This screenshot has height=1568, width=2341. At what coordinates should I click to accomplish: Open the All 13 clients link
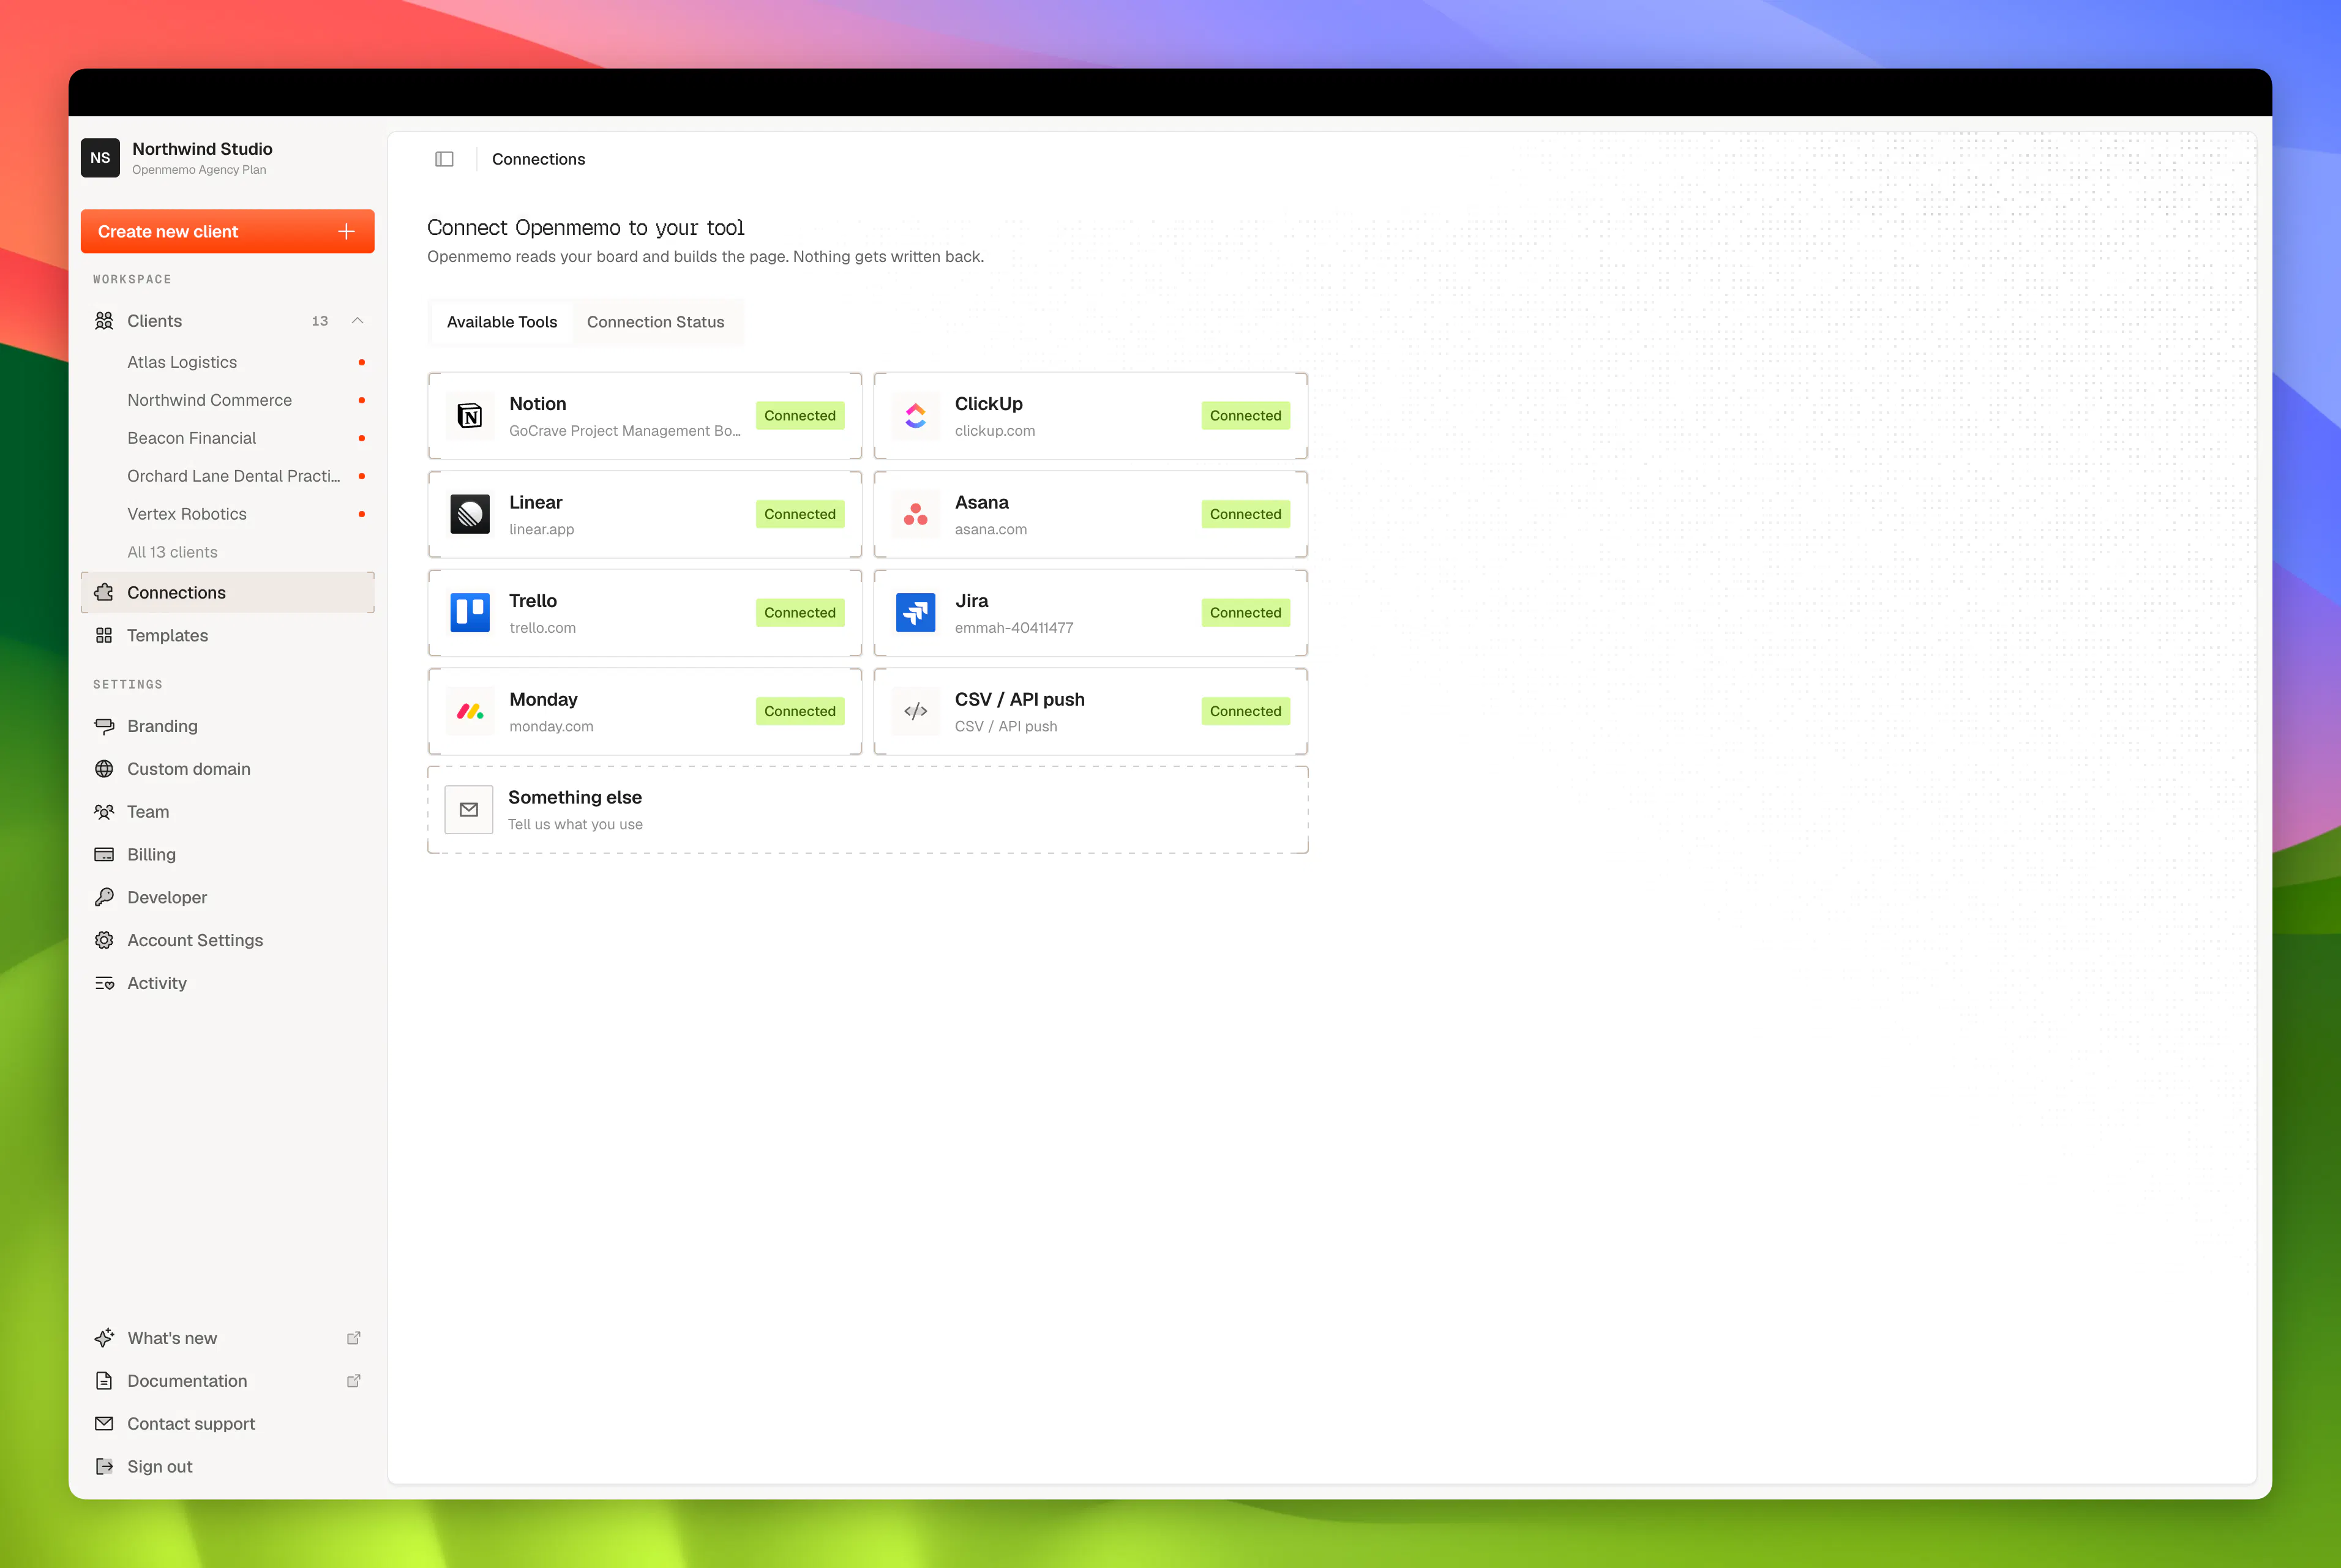click(x=172, y=552)
